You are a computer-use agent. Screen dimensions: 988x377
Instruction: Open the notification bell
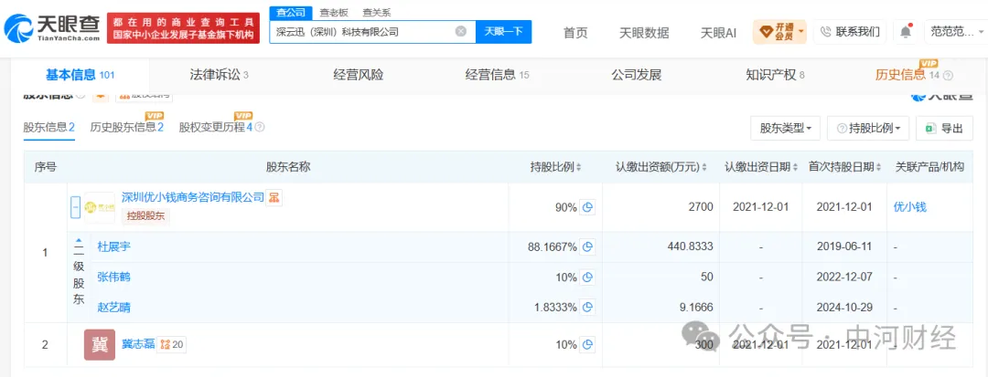906,31
